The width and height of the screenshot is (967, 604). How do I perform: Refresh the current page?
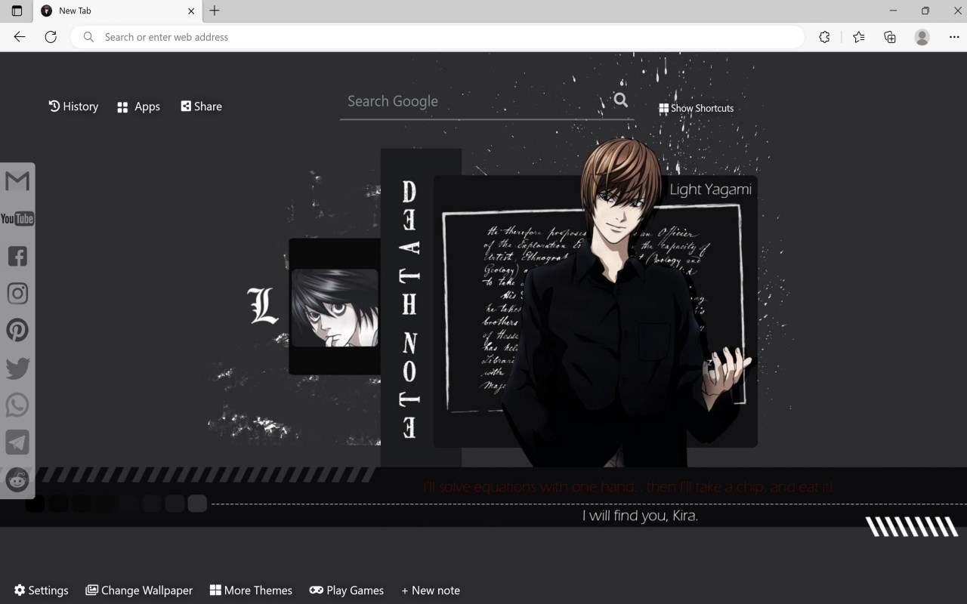(x=51, y=37)
